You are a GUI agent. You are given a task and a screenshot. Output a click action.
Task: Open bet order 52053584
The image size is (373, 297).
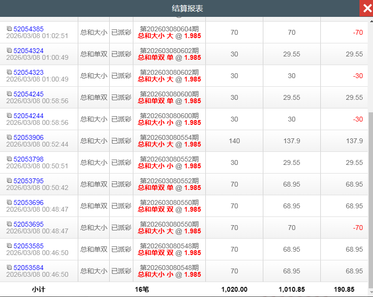(29, 268)
